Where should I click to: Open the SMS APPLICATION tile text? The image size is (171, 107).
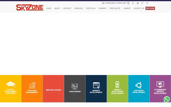click(x=53, y=90)
